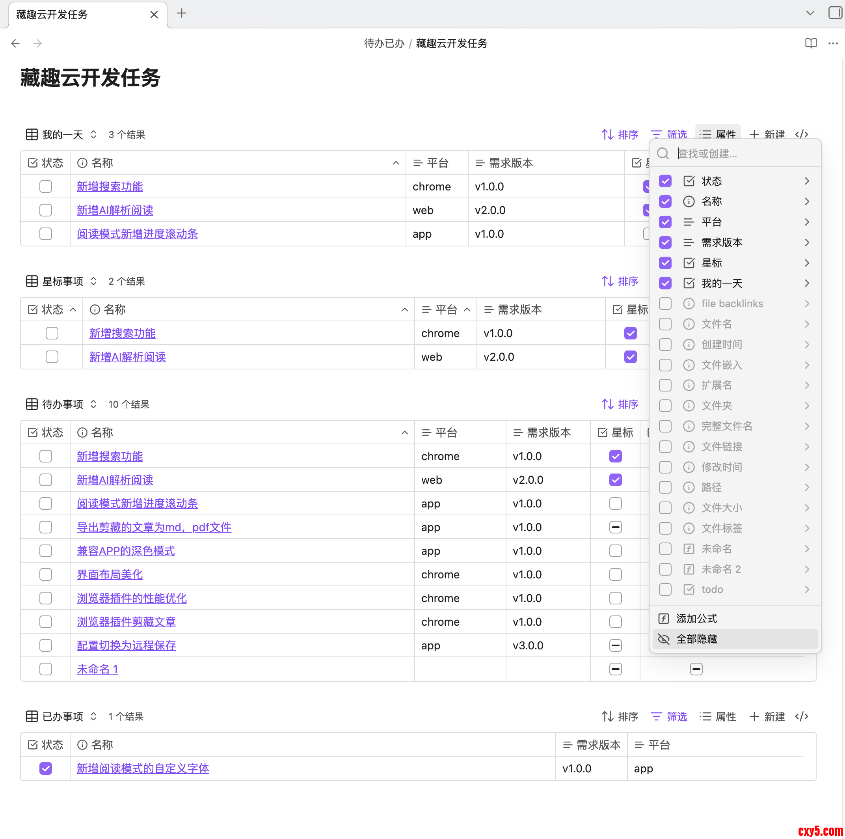Uncheck the 星标 property checkbox
This screenshot has height=839, width=845.
[x=665, y=263]
